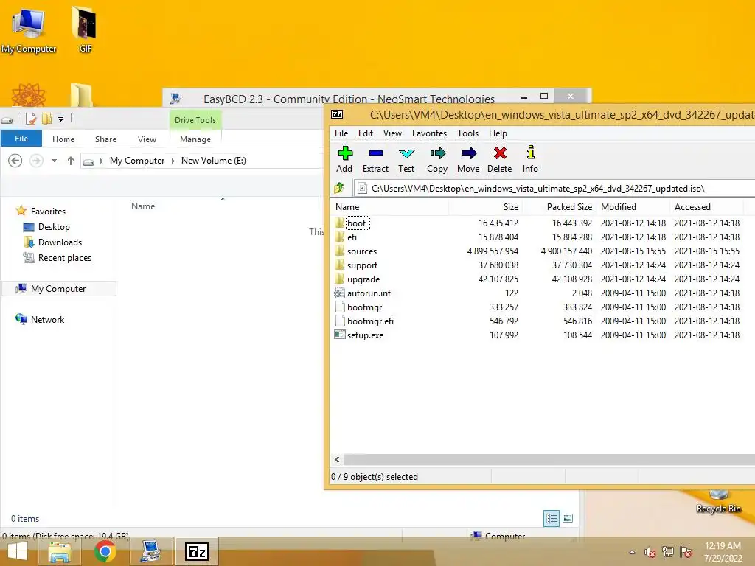Click the Extract toolbar icon in 7-Zip
The image size is (755, 566).
[x=375, y=159]
